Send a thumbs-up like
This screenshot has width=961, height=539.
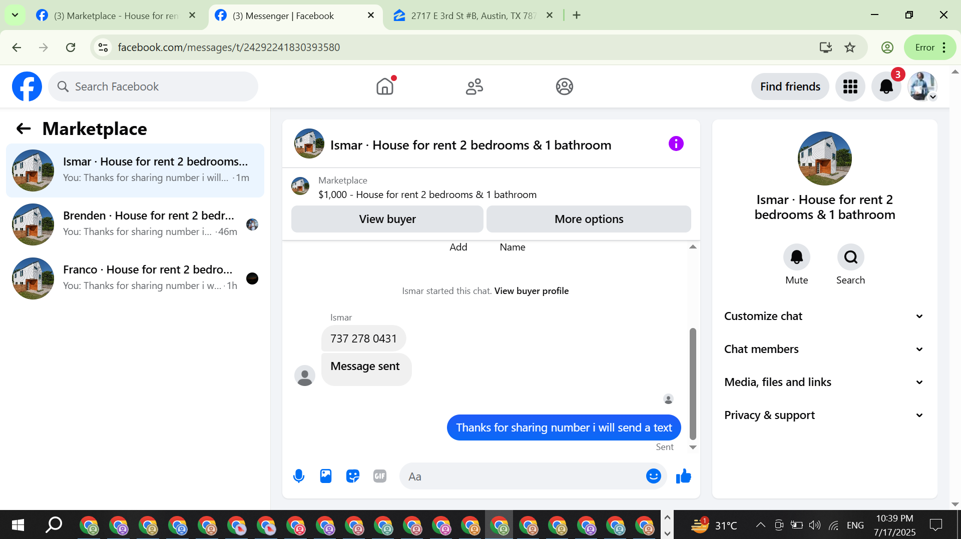pos(683,476)
